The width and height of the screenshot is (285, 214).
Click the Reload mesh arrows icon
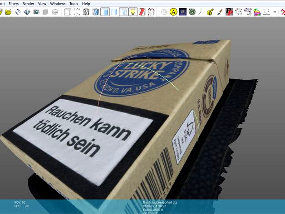18,12
